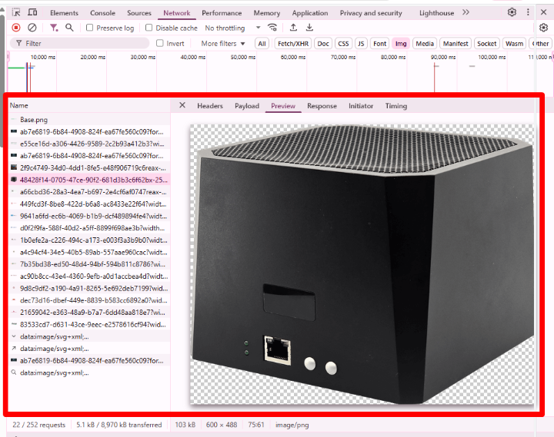Filter requests by Fetch/XHR
The width and height of the screenshot is (554, 437).
click(293, 43)
